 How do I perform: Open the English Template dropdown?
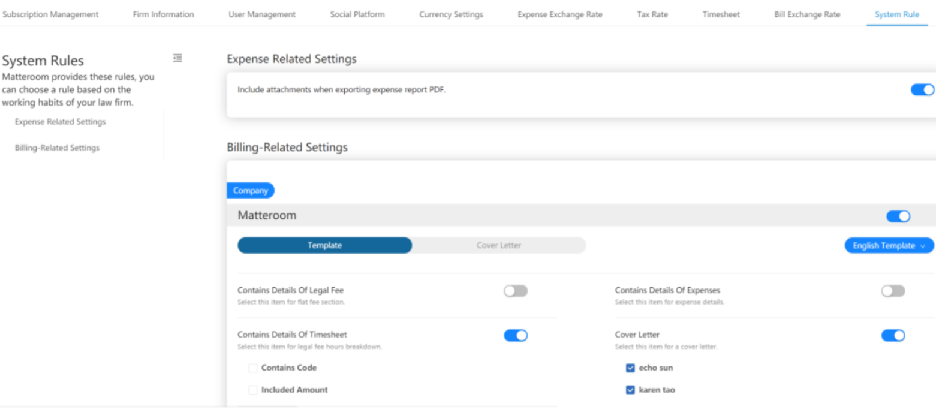click(889, 246)
